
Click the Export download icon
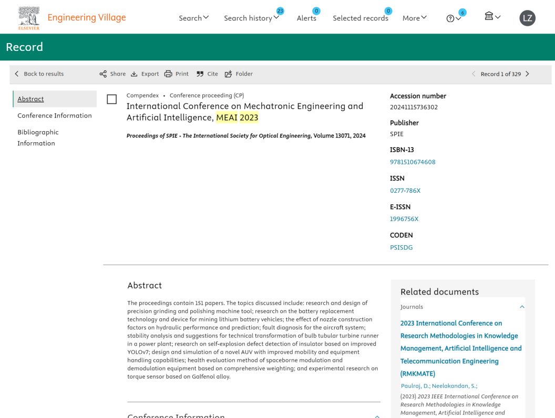pyautogui.click(x=134, y=74)
